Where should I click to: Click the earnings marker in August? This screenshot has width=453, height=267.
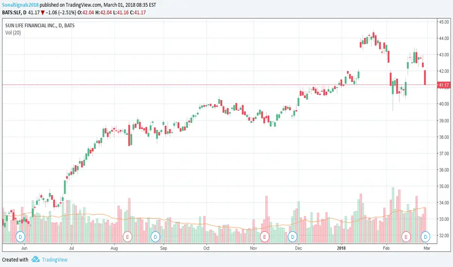click(x=127, y=237)
